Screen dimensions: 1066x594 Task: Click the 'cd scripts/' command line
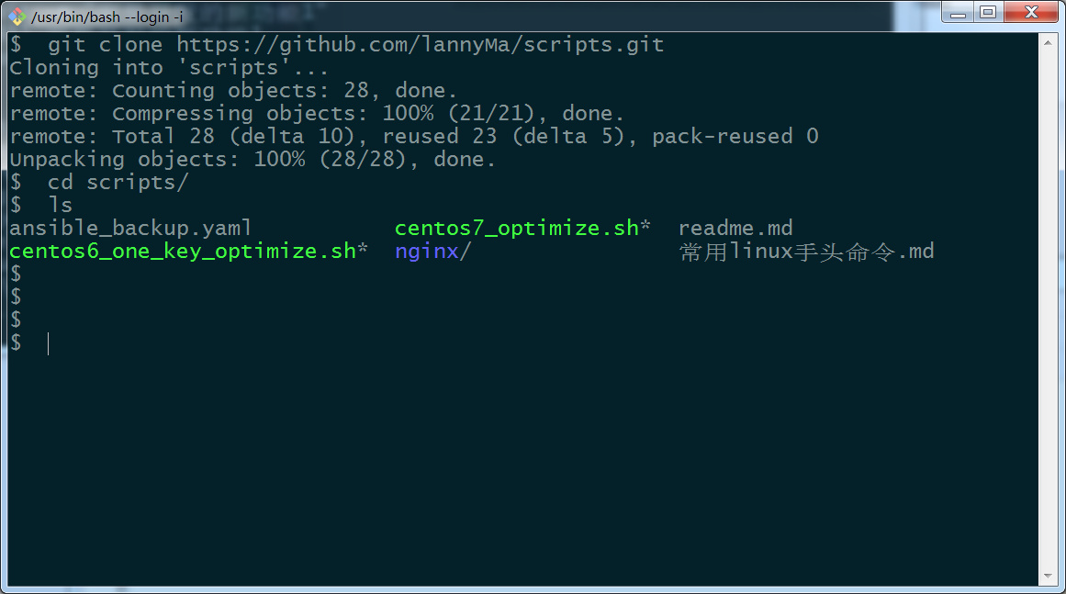[x=98, y=183]
